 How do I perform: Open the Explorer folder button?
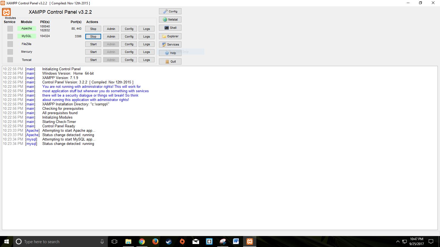click(x=170, y=36)
